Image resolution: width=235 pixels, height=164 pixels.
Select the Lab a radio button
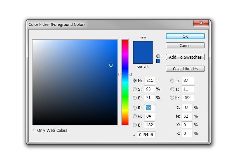coord(172,89)
